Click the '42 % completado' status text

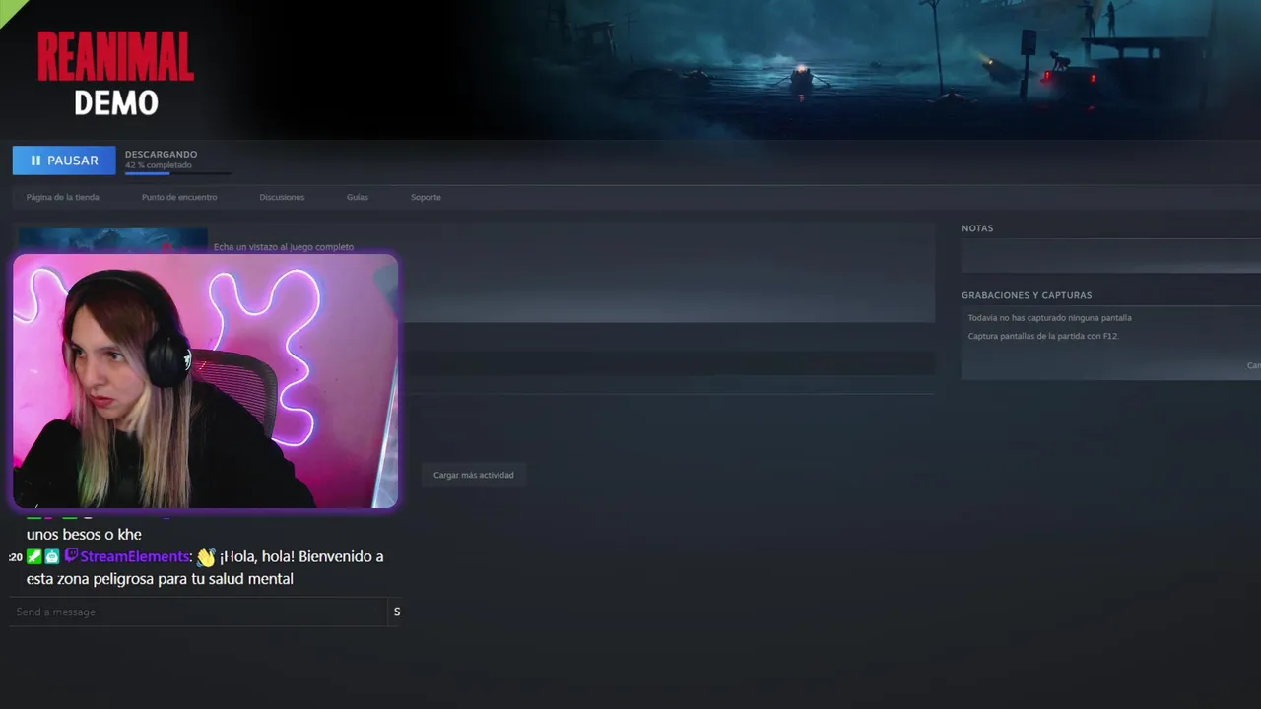pos(158,165)
